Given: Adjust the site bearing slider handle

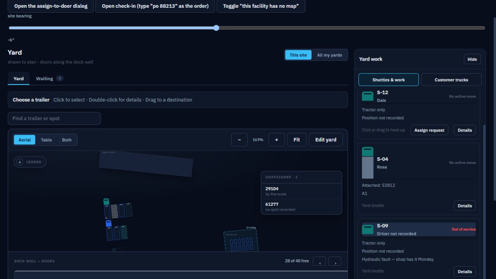Looking at the screenshot, I should (216, 28).
